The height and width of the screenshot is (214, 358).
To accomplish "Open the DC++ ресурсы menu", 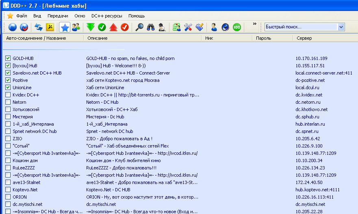I will 106,16.
